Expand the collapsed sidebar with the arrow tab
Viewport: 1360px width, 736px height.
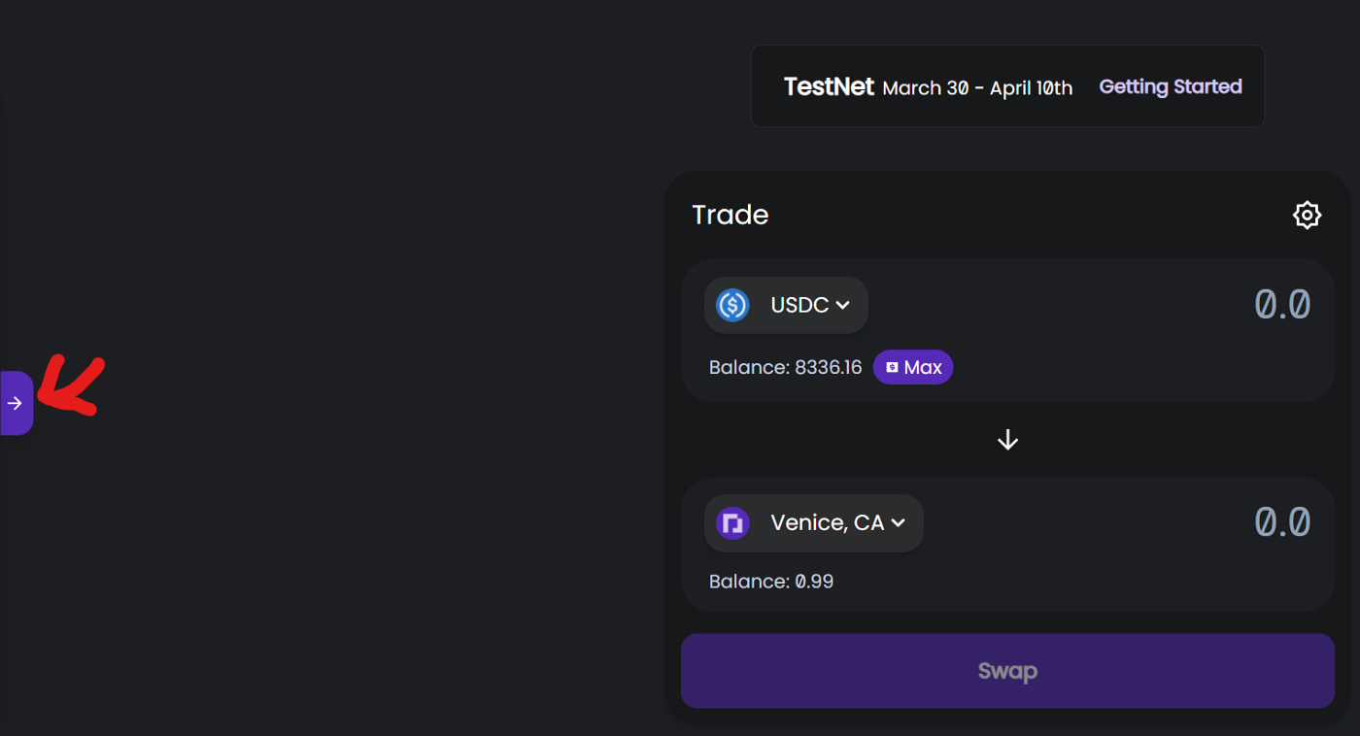tap(16, 403)
